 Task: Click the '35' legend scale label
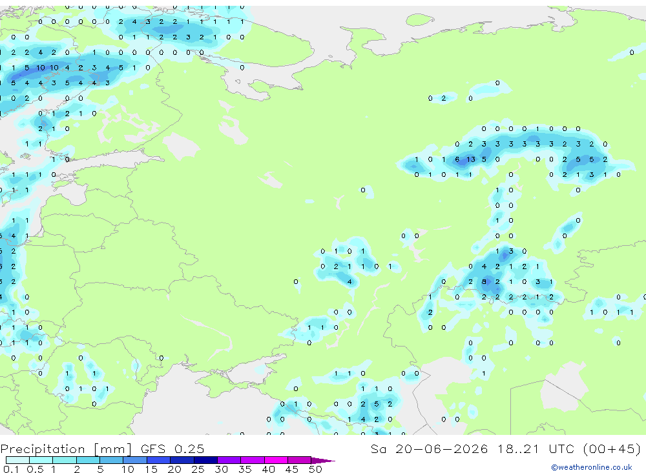tap(245, 469)
